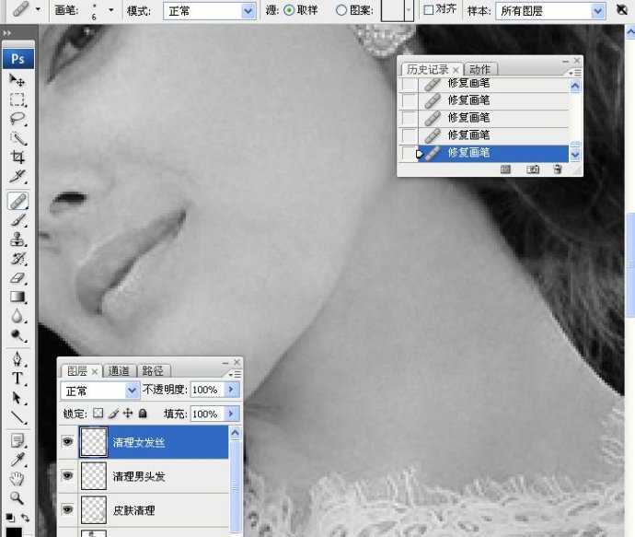Toggle lock all for layer

point(143,414)
